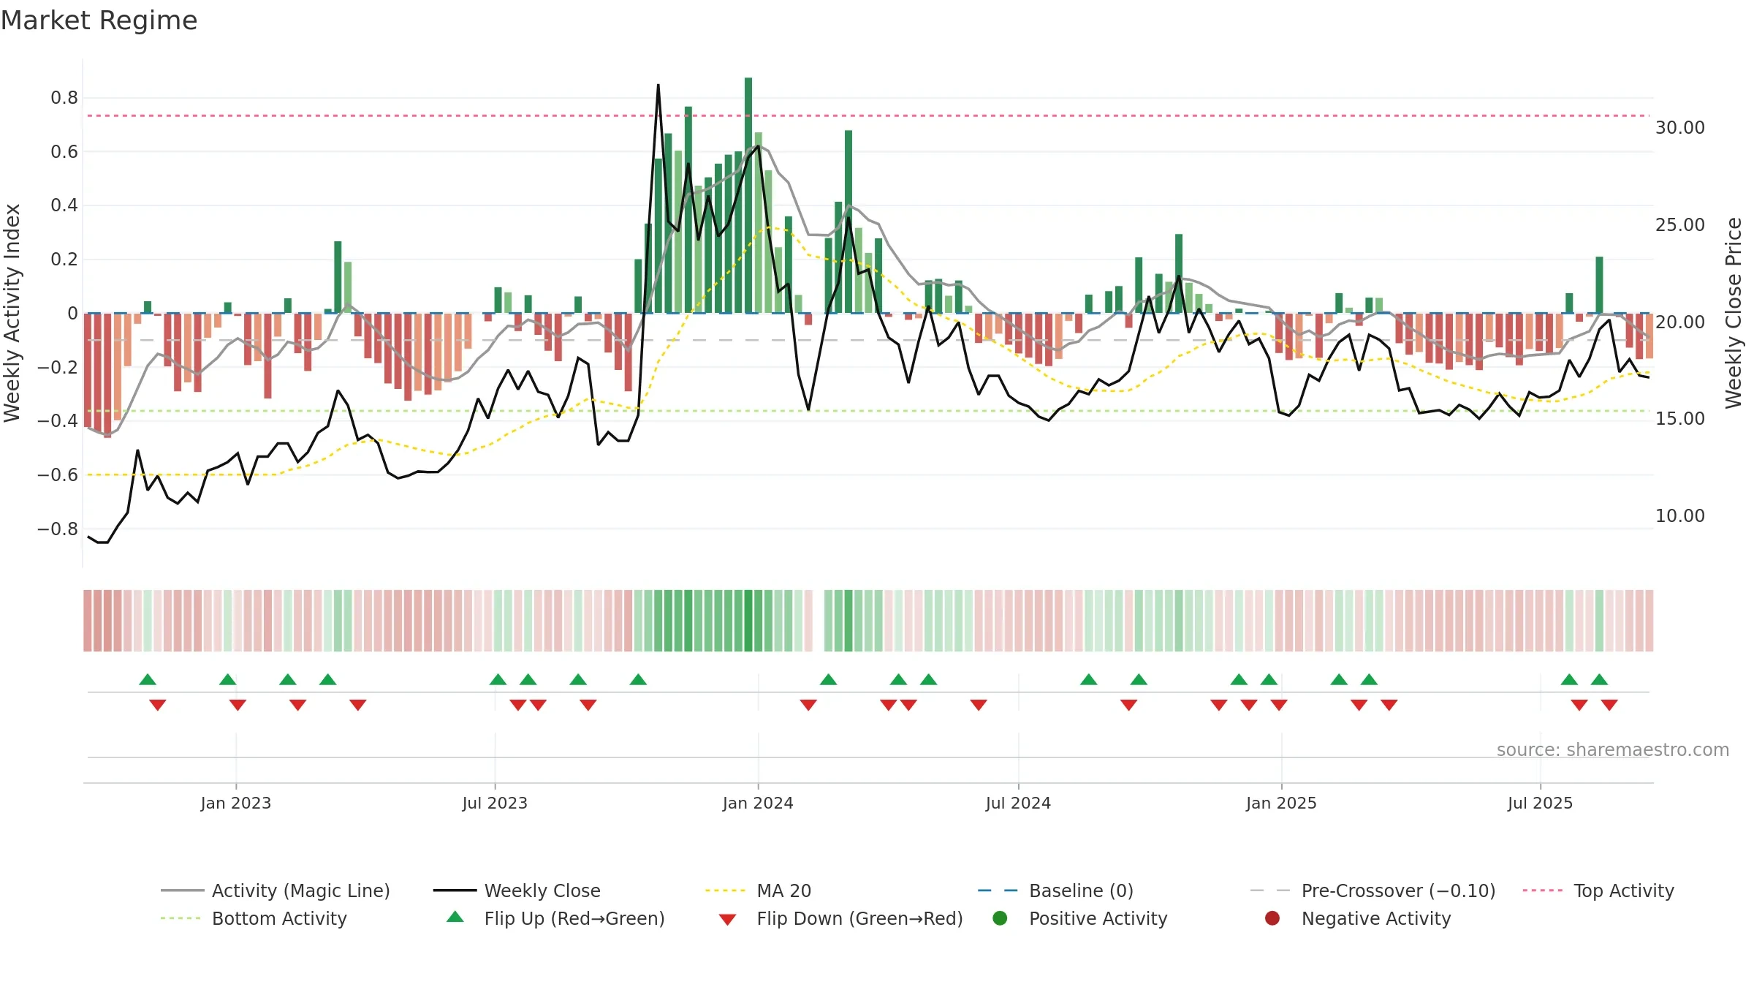Toggle the Weekly Close legend entry
The height and width of the screenshot is (987, 1754).
tap(517, 890)
